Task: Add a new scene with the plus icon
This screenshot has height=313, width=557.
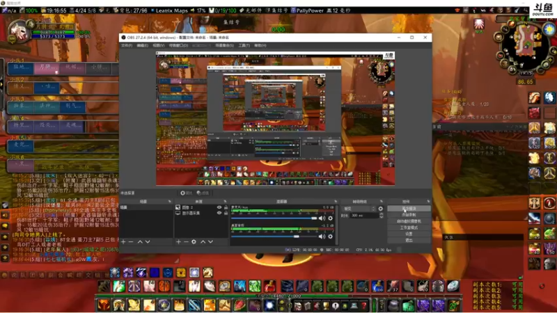Action: [x=123, y=241]
